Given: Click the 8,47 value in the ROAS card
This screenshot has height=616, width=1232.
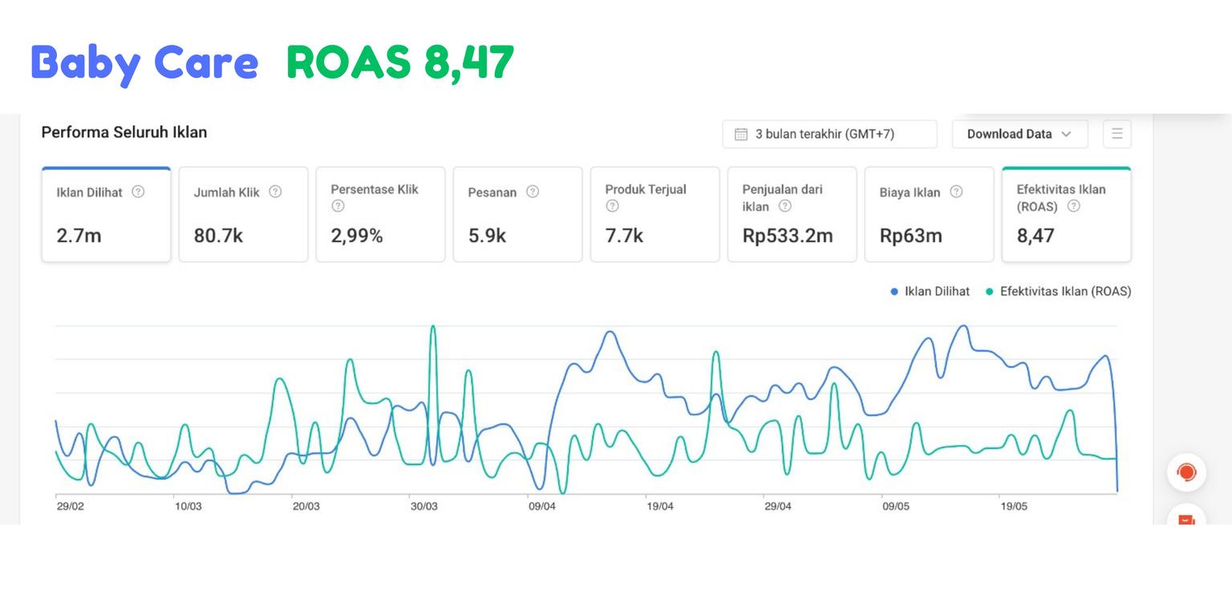Looking at the screenshot, I should pos(1035,236).
